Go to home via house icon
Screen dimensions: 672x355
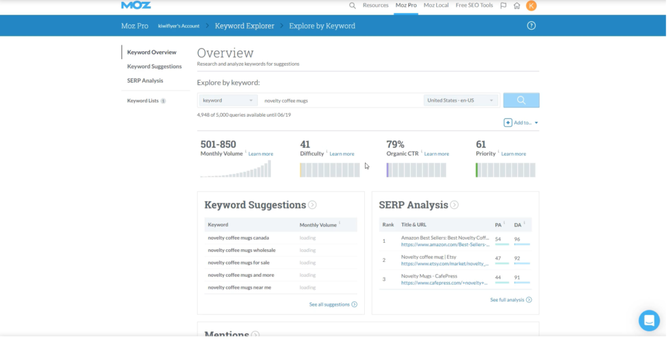(517, 5)
